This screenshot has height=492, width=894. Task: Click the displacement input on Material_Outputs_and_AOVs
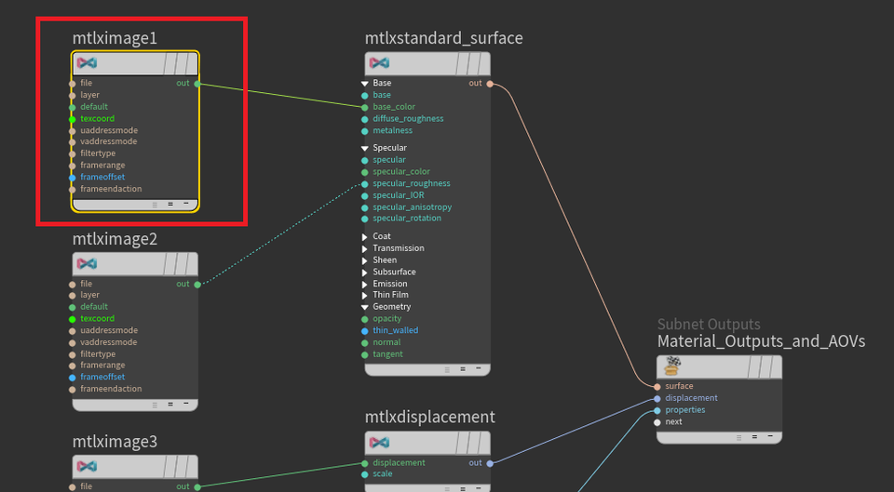[657, 398]
